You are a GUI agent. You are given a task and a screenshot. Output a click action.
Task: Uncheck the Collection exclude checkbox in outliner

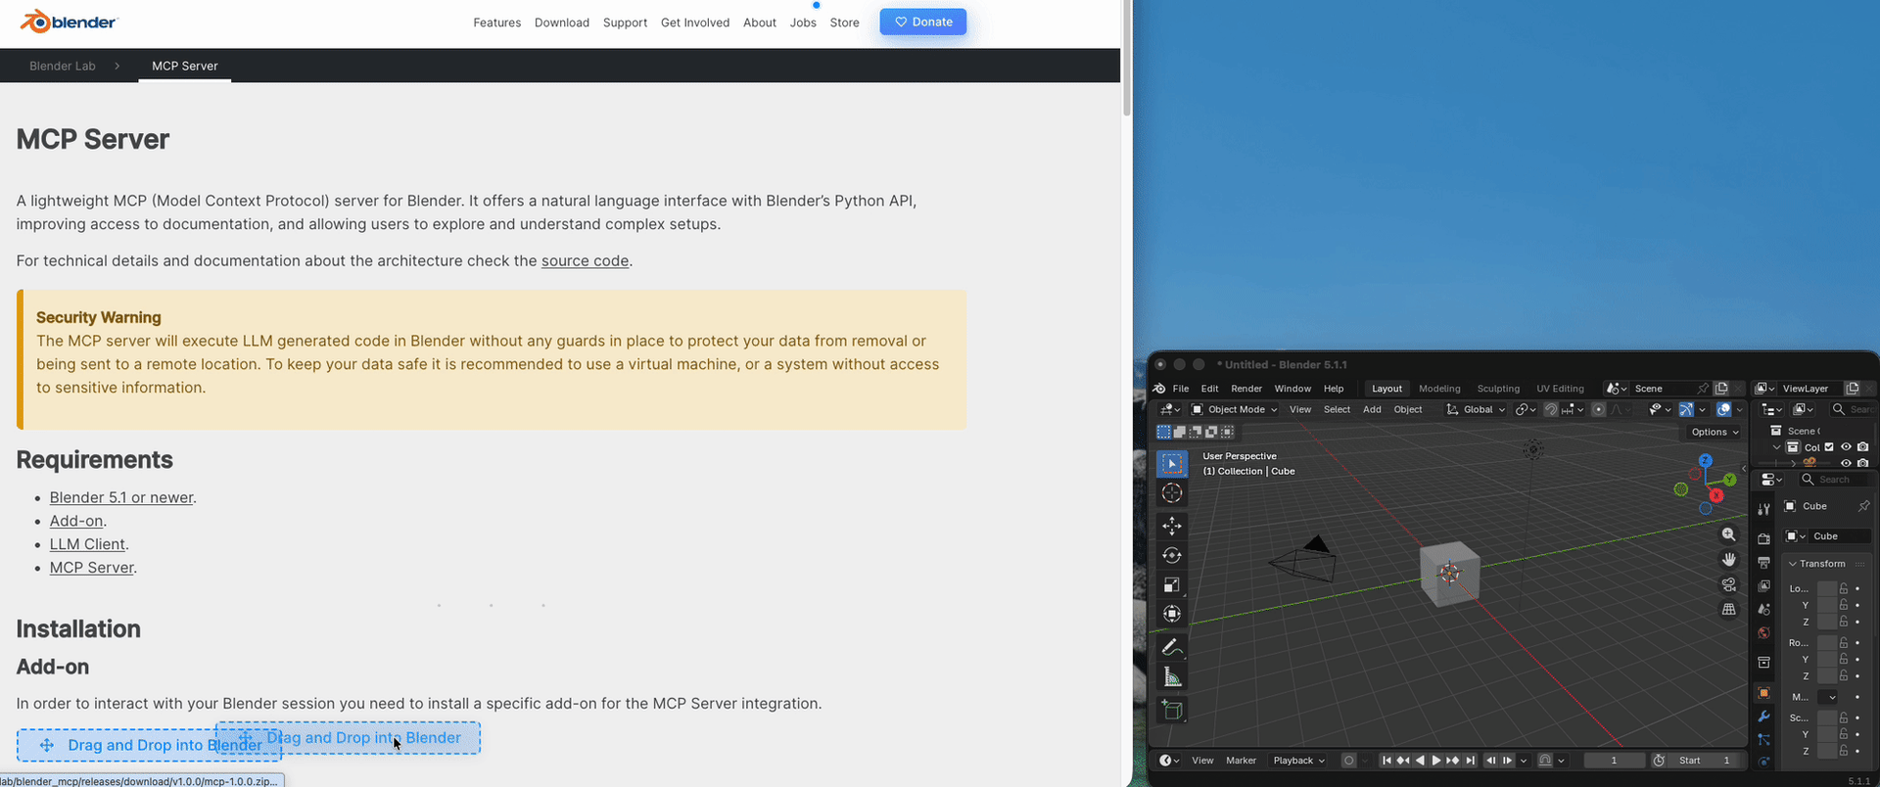tap(1829, 447)
